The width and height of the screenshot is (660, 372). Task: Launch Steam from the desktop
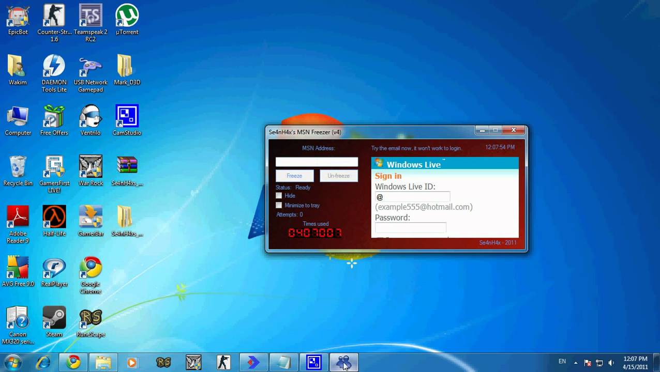coord(54,322)
